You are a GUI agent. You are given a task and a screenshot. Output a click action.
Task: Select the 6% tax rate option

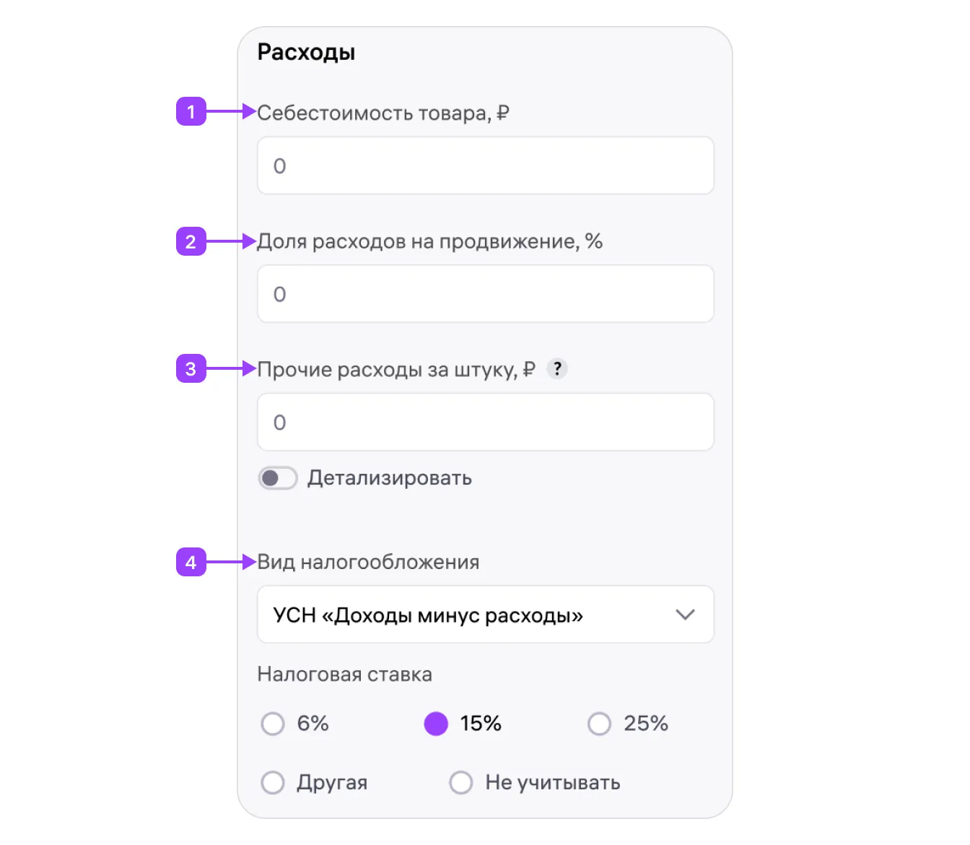273,724
